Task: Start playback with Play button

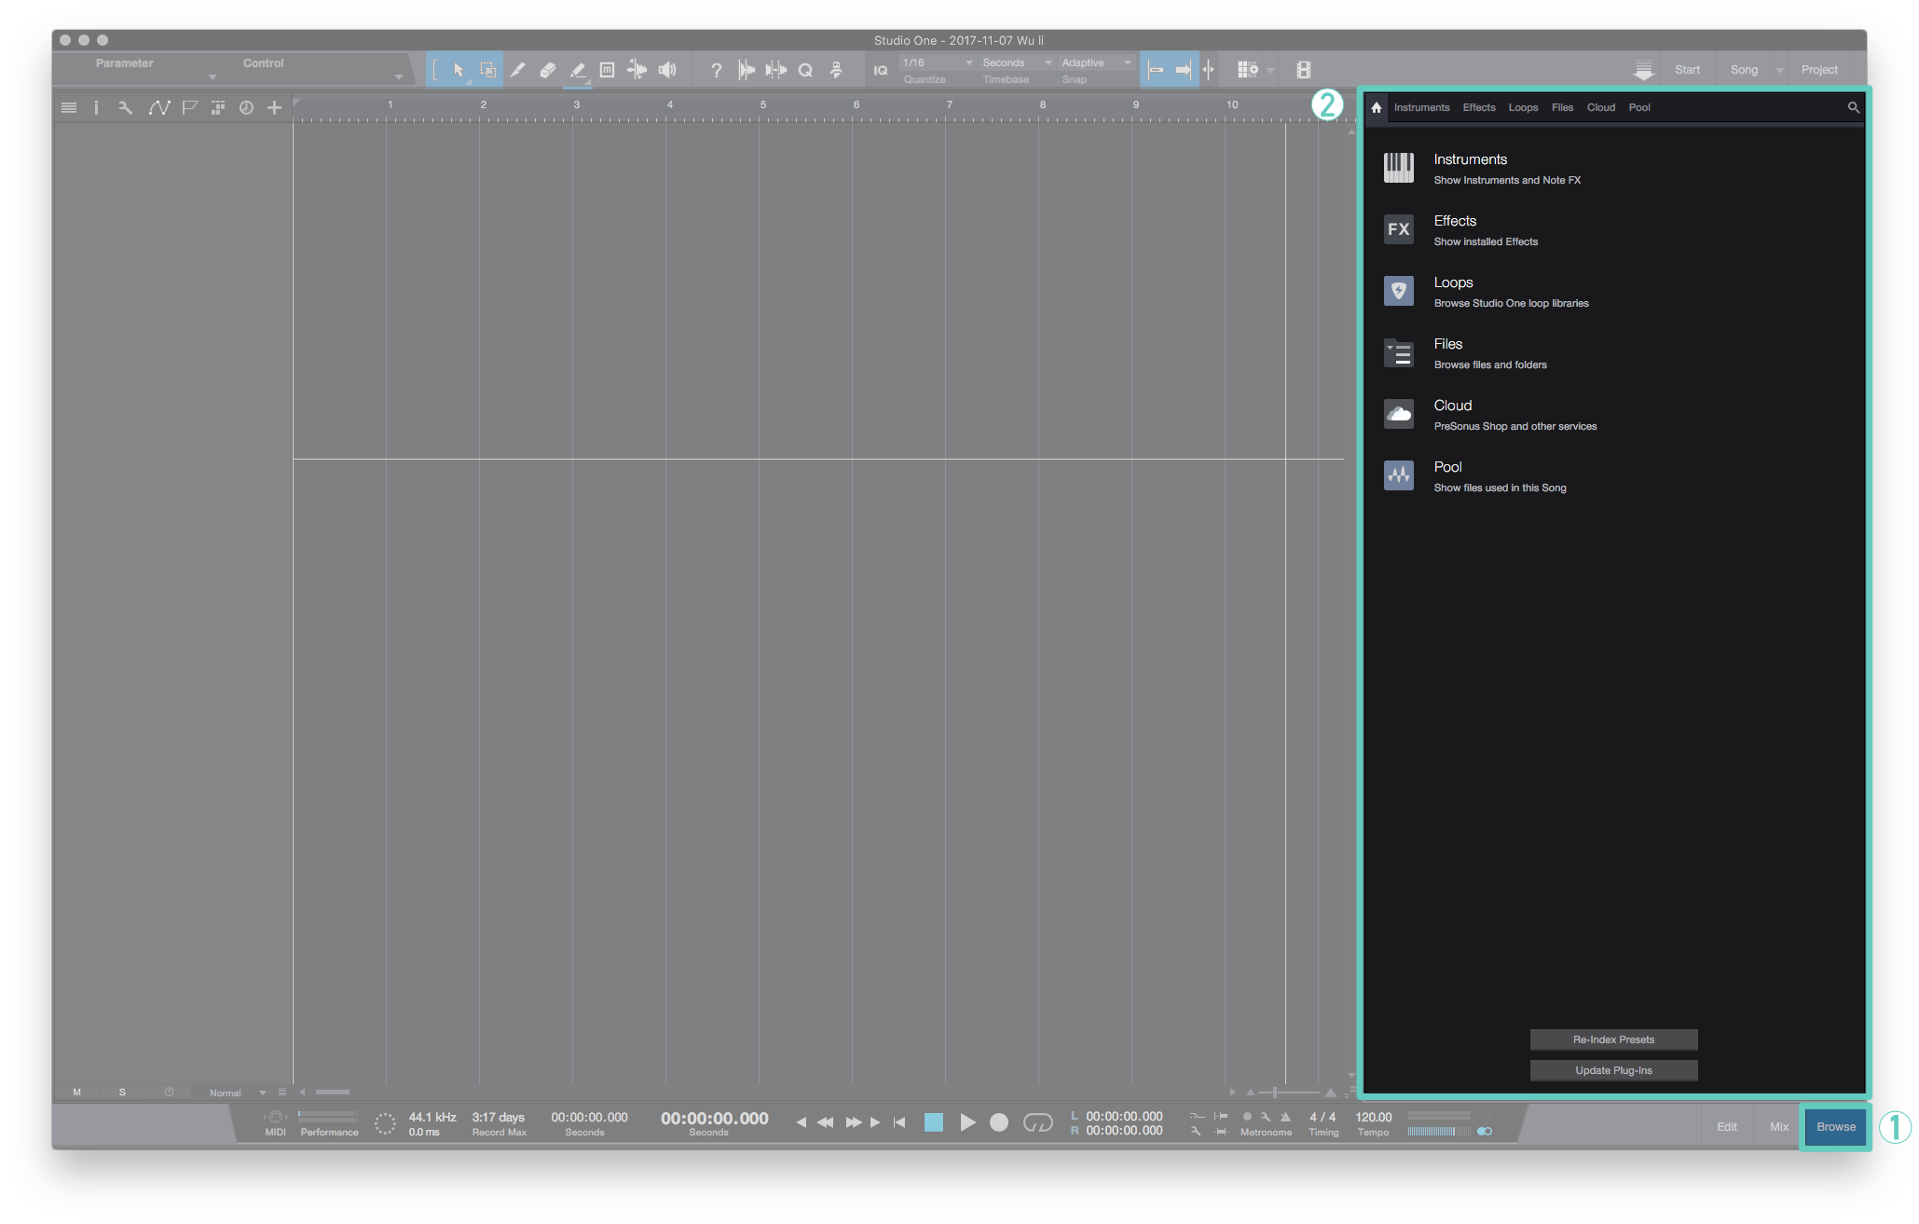Action: pos(967,1122)
